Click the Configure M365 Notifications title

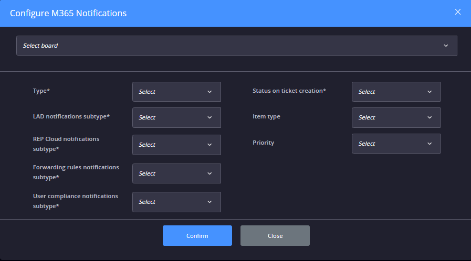click(x=68, y=13)
